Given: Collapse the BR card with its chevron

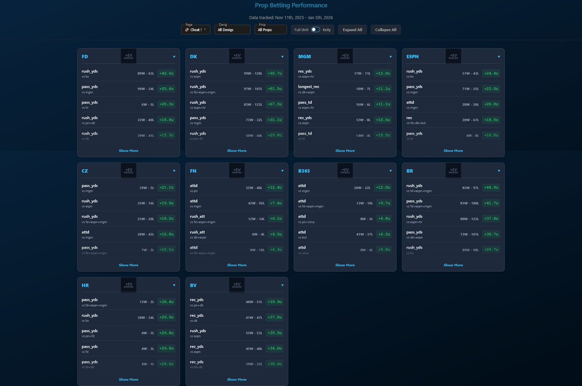Looking at the screenshot, I should coord(499,171).
